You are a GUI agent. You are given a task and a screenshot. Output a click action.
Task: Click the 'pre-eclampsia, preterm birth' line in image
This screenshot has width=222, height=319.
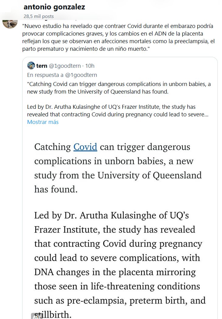pos(120,300)
